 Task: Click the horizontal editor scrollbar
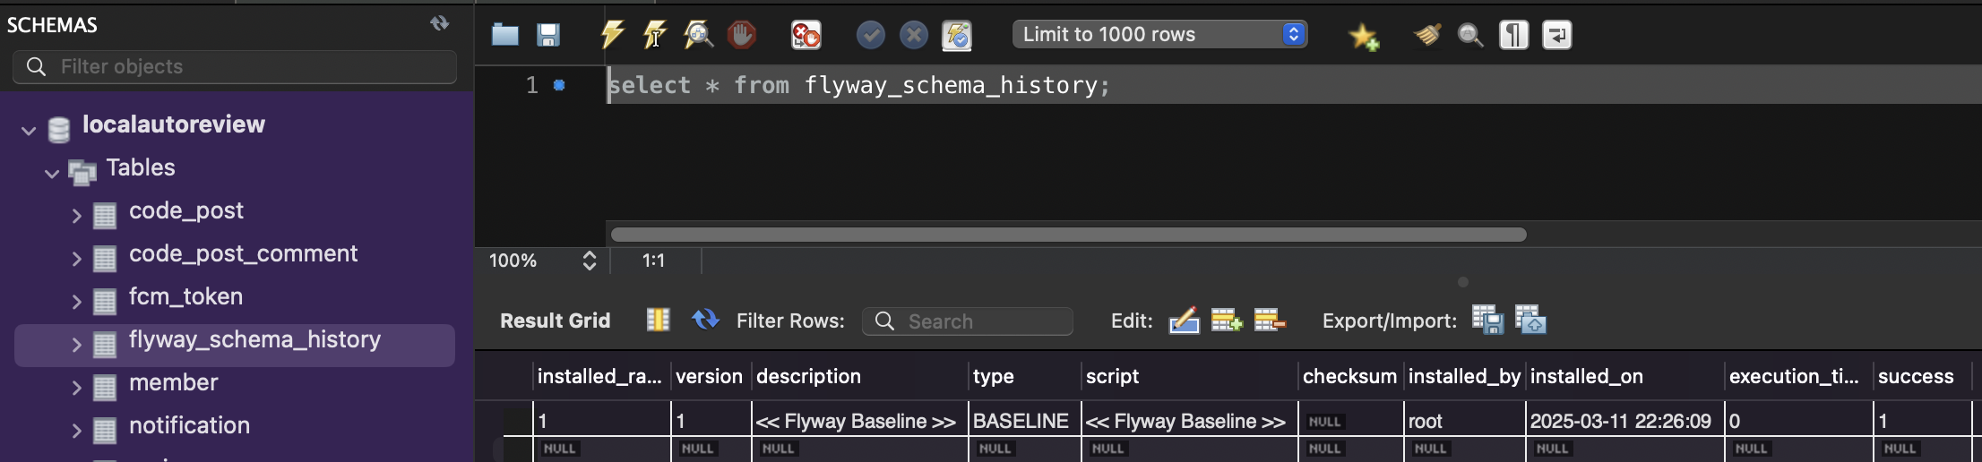1068,235
